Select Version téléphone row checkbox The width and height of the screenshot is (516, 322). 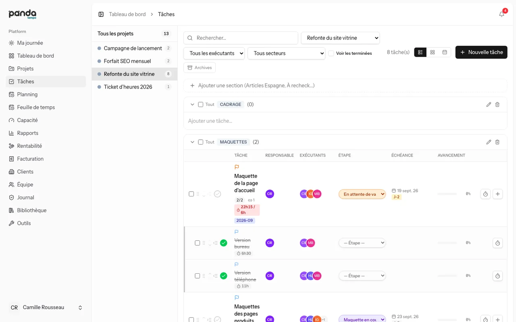coord(198,276)
